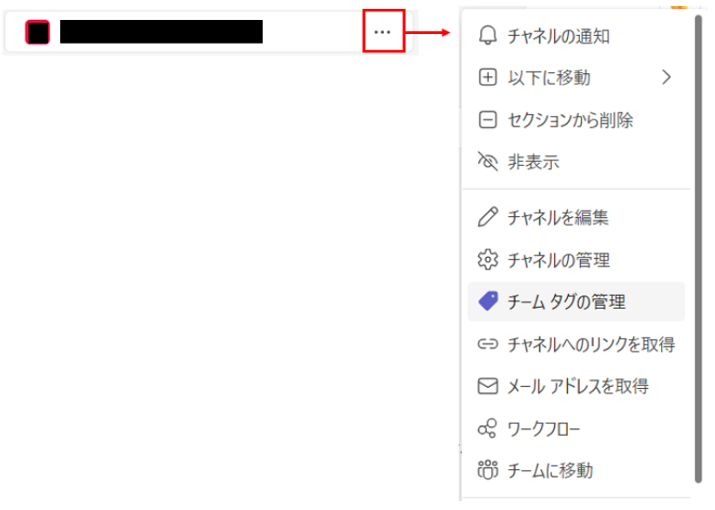This screenshot has width=715, height=510.
Task: Click the pencil icon for チャネルを編集
Action: [x=488, y=217]
